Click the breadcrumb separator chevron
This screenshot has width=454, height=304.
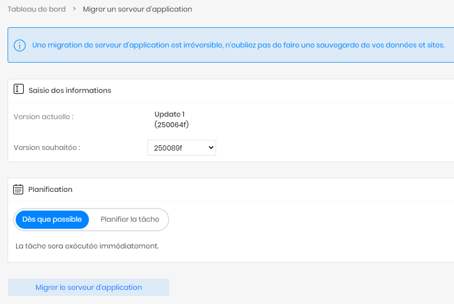[x=74, y=9]
